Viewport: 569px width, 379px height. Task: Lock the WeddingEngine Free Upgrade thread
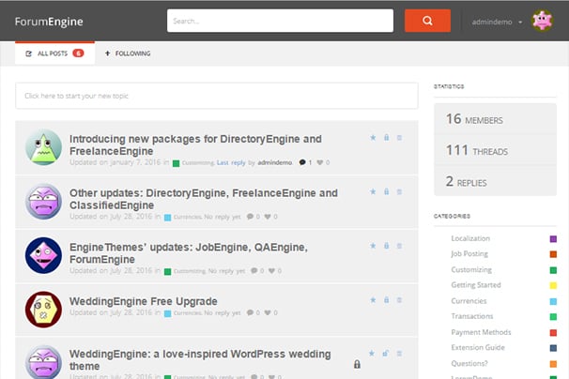tap(387, 300)
